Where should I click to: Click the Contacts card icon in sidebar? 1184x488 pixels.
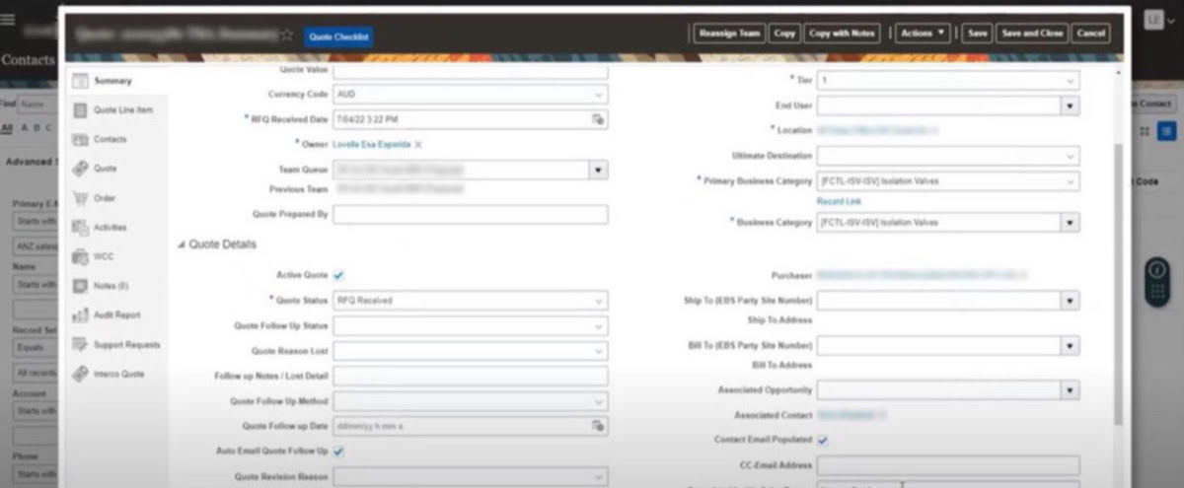[81, 140]
